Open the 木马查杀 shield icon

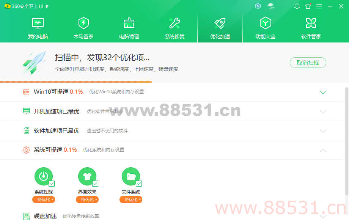click(83, 23)
